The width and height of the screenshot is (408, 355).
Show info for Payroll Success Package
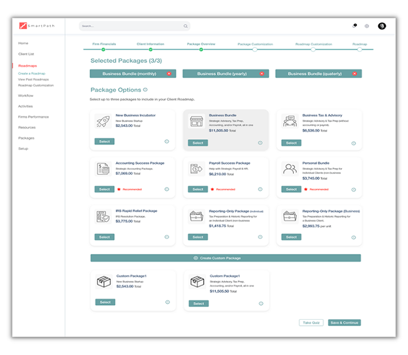pos(260,189)
